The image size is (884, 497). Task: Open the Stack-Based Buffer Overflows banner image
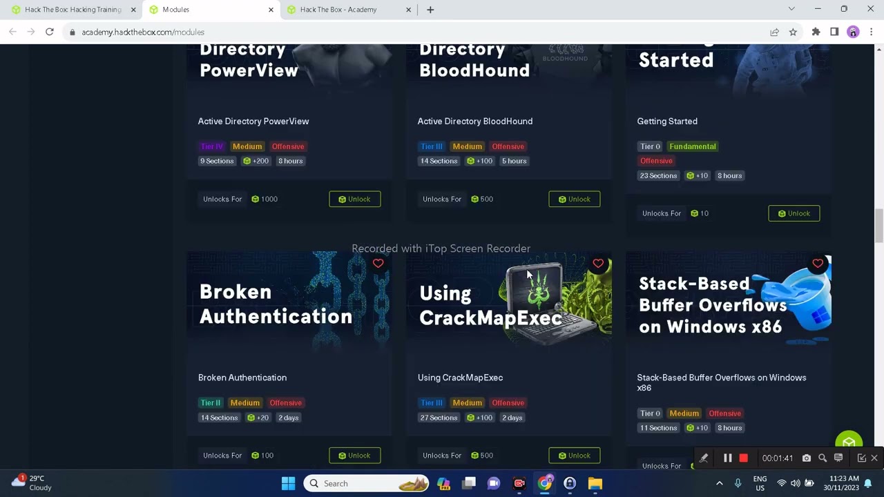pyautogui.click(x=728, y=304)
